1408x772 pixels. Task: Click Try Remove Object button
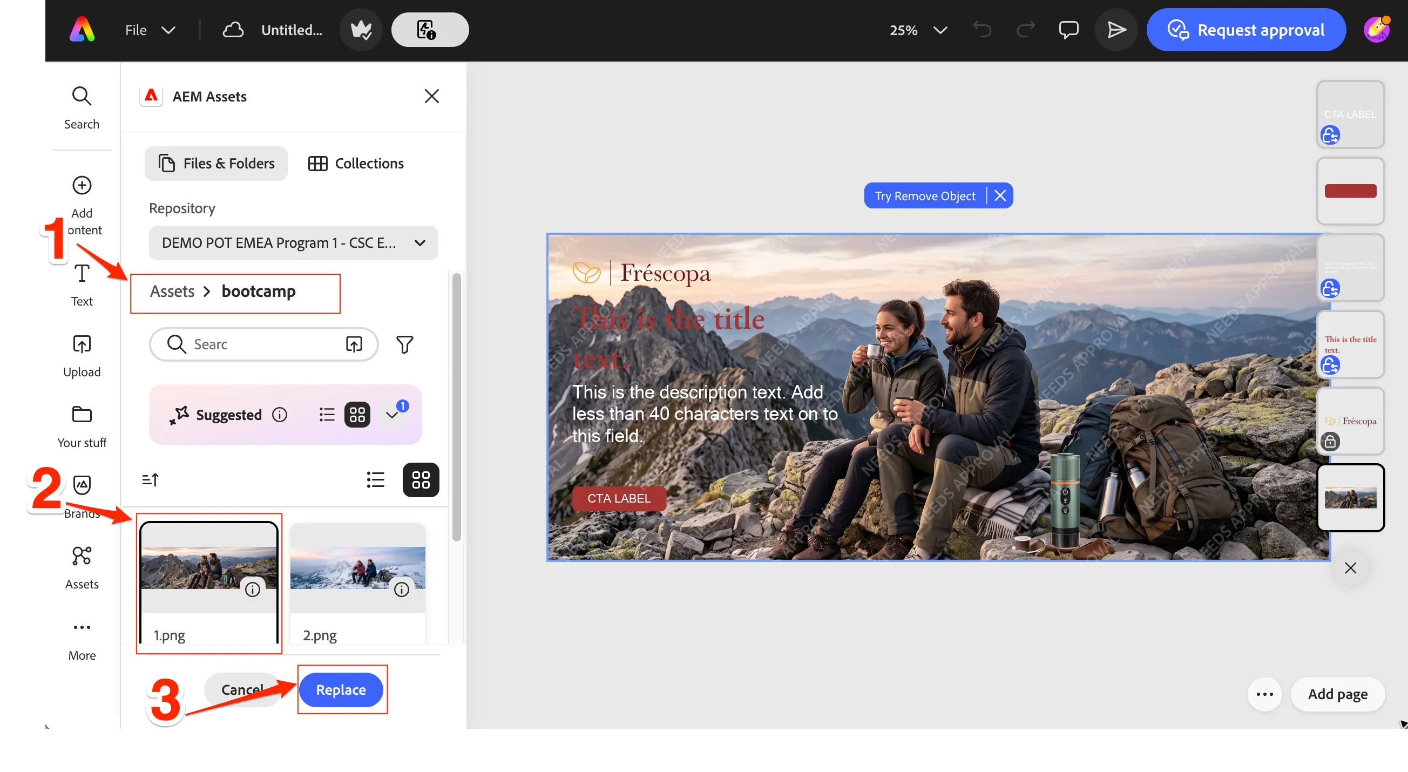(x=924, y=195)
